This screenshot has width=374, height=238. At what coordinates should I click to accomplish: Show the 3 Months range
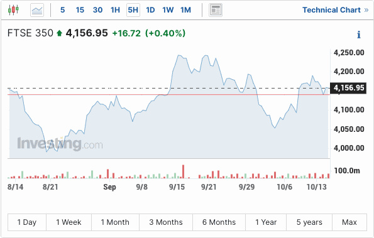(x=166, y=222)
